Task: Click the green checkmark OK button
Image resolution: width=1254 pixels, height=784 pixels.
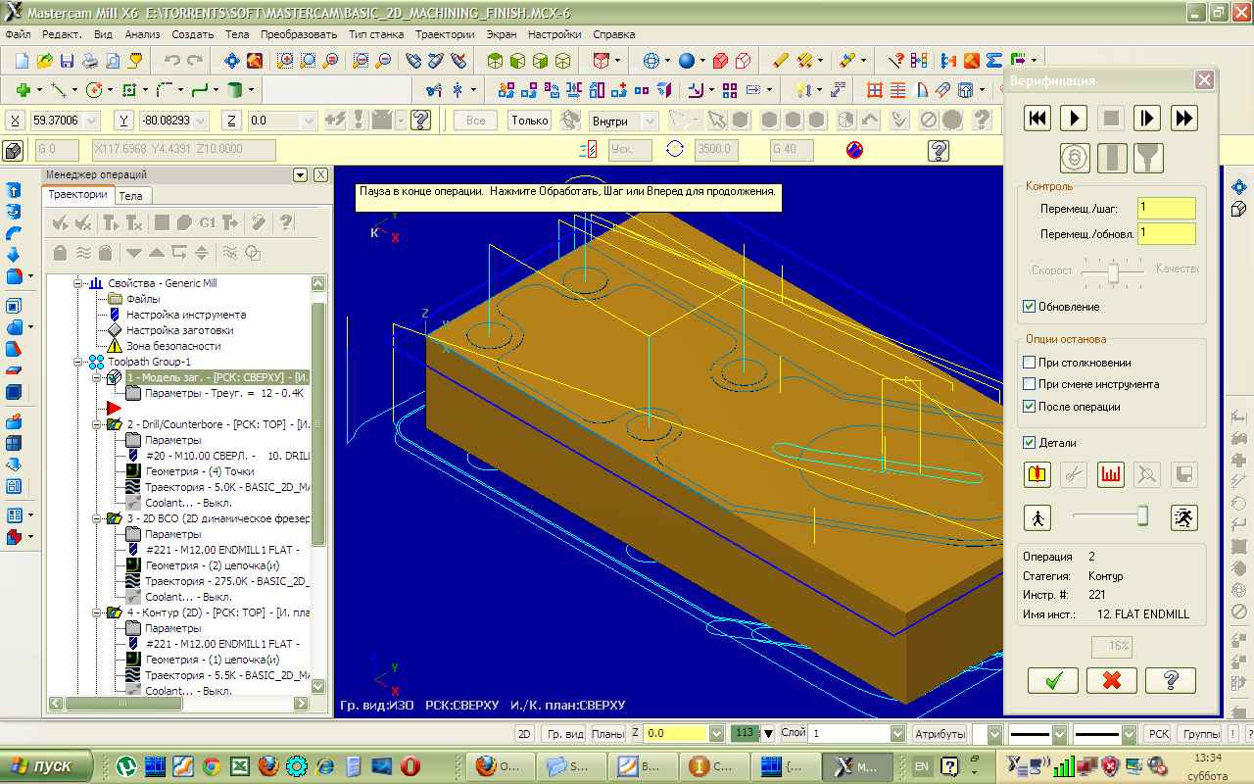Action: pos(1054,680)
